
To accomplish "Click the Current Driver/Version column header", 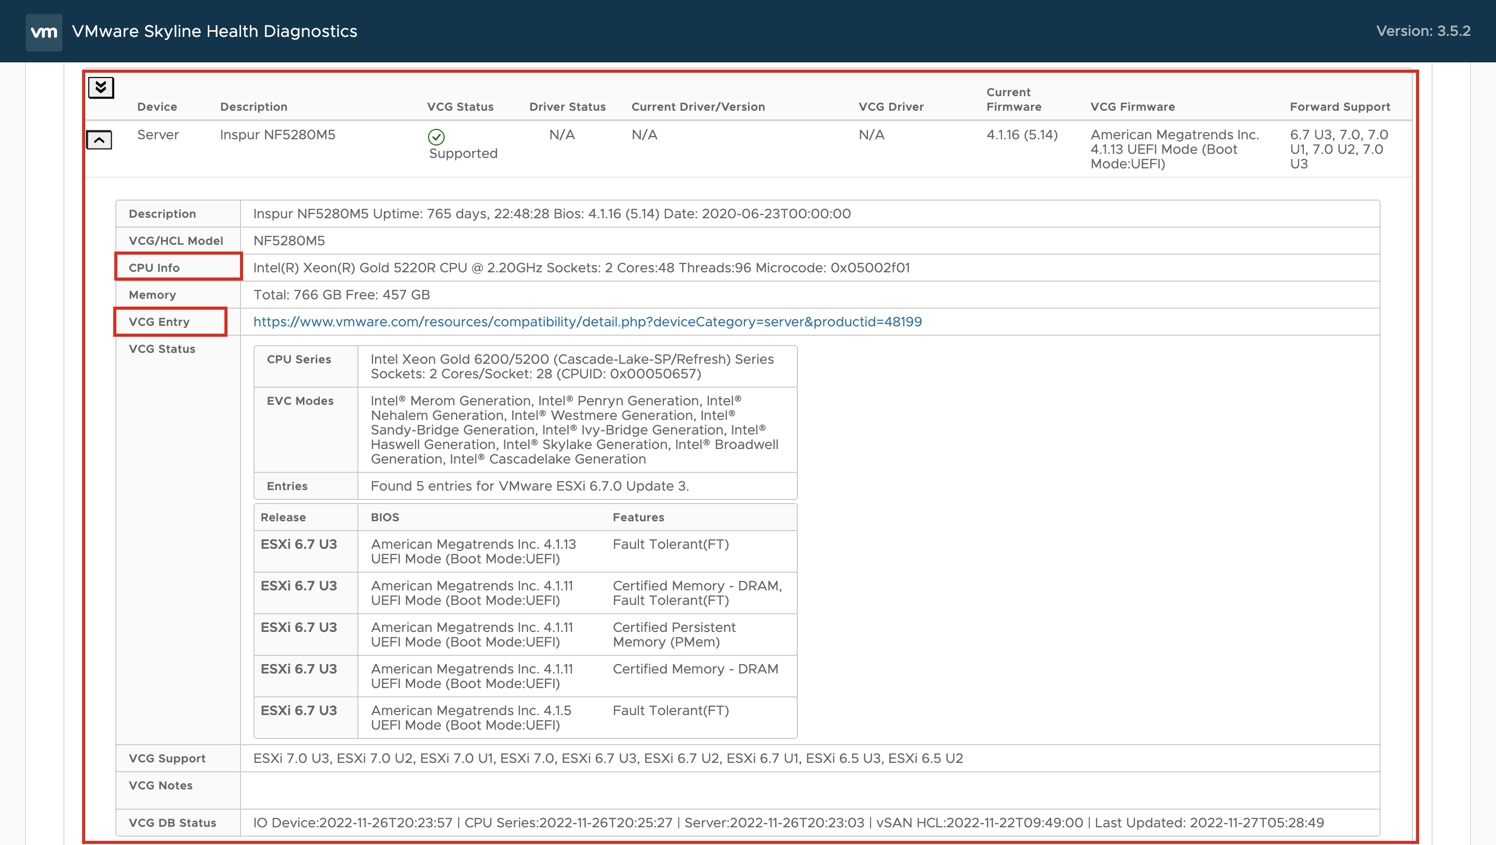I will [x=698, y=107].
